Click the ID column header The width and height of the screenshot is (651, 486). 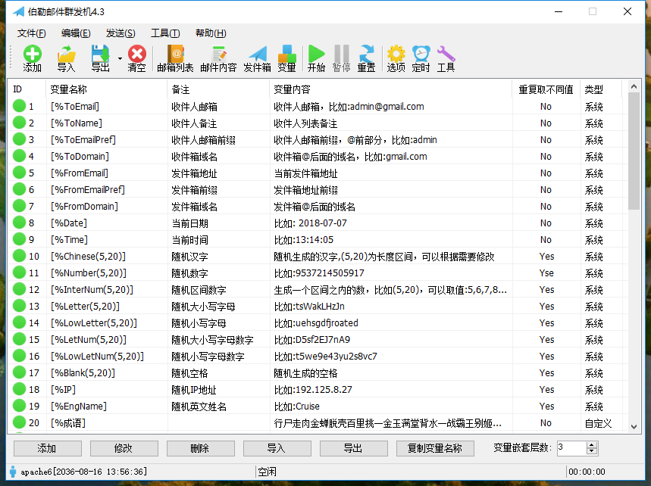point(27,89)
